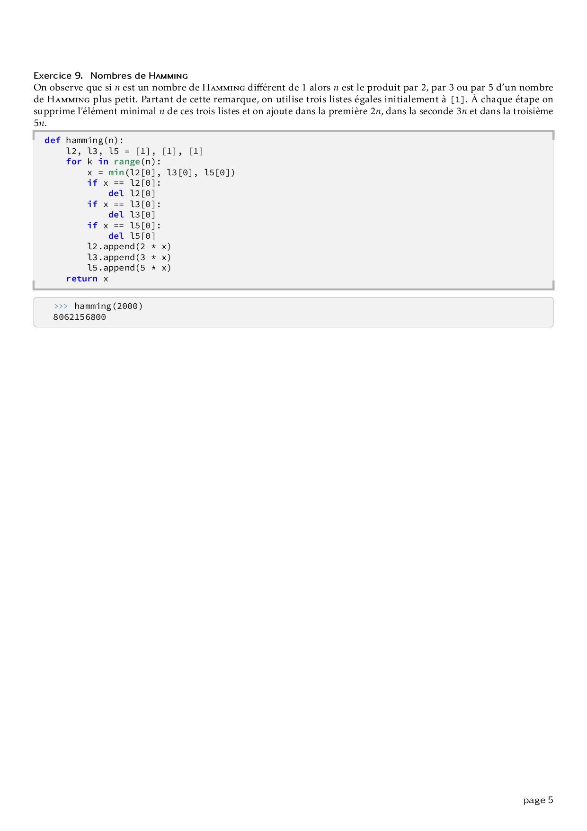The image size is (587, 831).
Task: Click the blue "return" keyword
Action: point(81,279)
